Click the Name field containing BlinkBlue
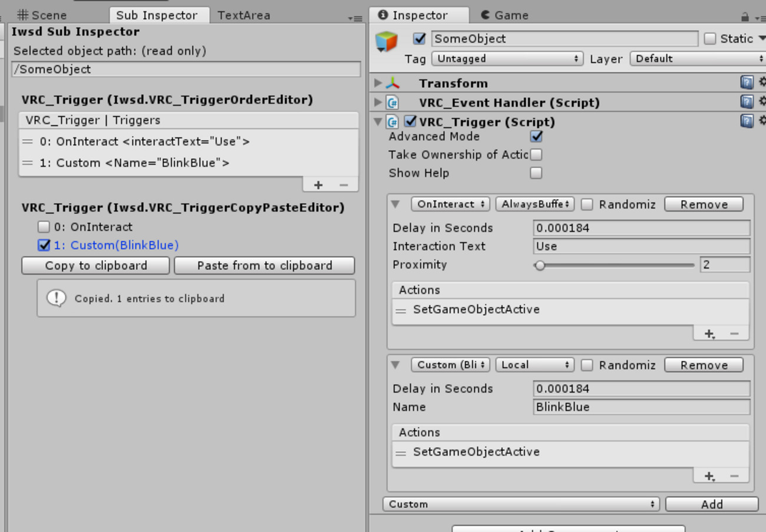The width and height of the screenshot is (766, 532). (x=642, y=407)
